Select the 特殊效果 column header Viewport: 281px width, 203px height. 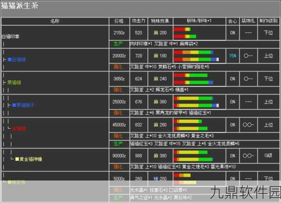pos(160,21)
